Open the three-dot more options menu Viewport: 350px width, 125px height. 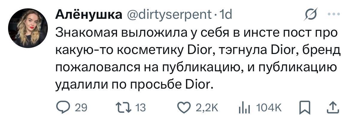(x=334, y=14)
